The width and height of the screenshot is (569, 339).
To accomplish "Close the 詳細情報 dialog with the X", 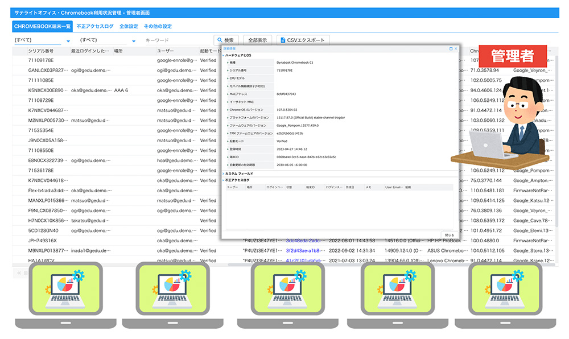I will 456,48.
